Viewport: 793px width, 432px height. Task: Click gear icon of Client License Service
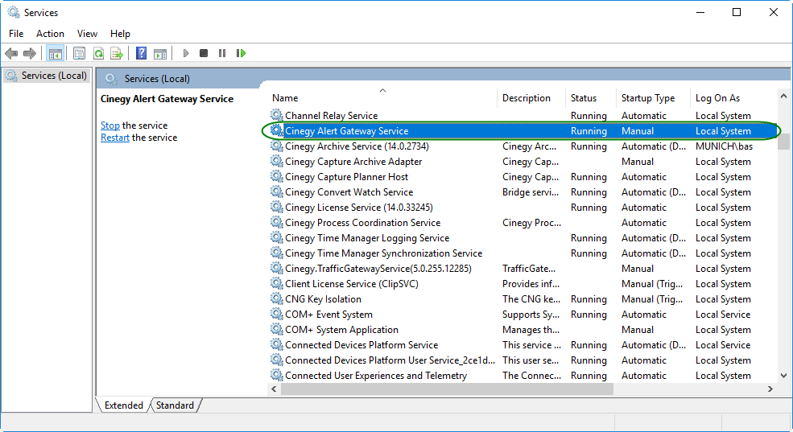pos(277,283)
